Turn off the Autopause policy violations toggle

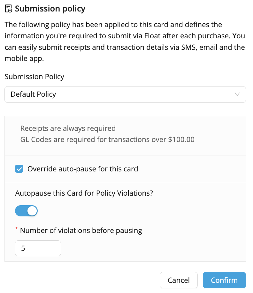pos(27,211)
